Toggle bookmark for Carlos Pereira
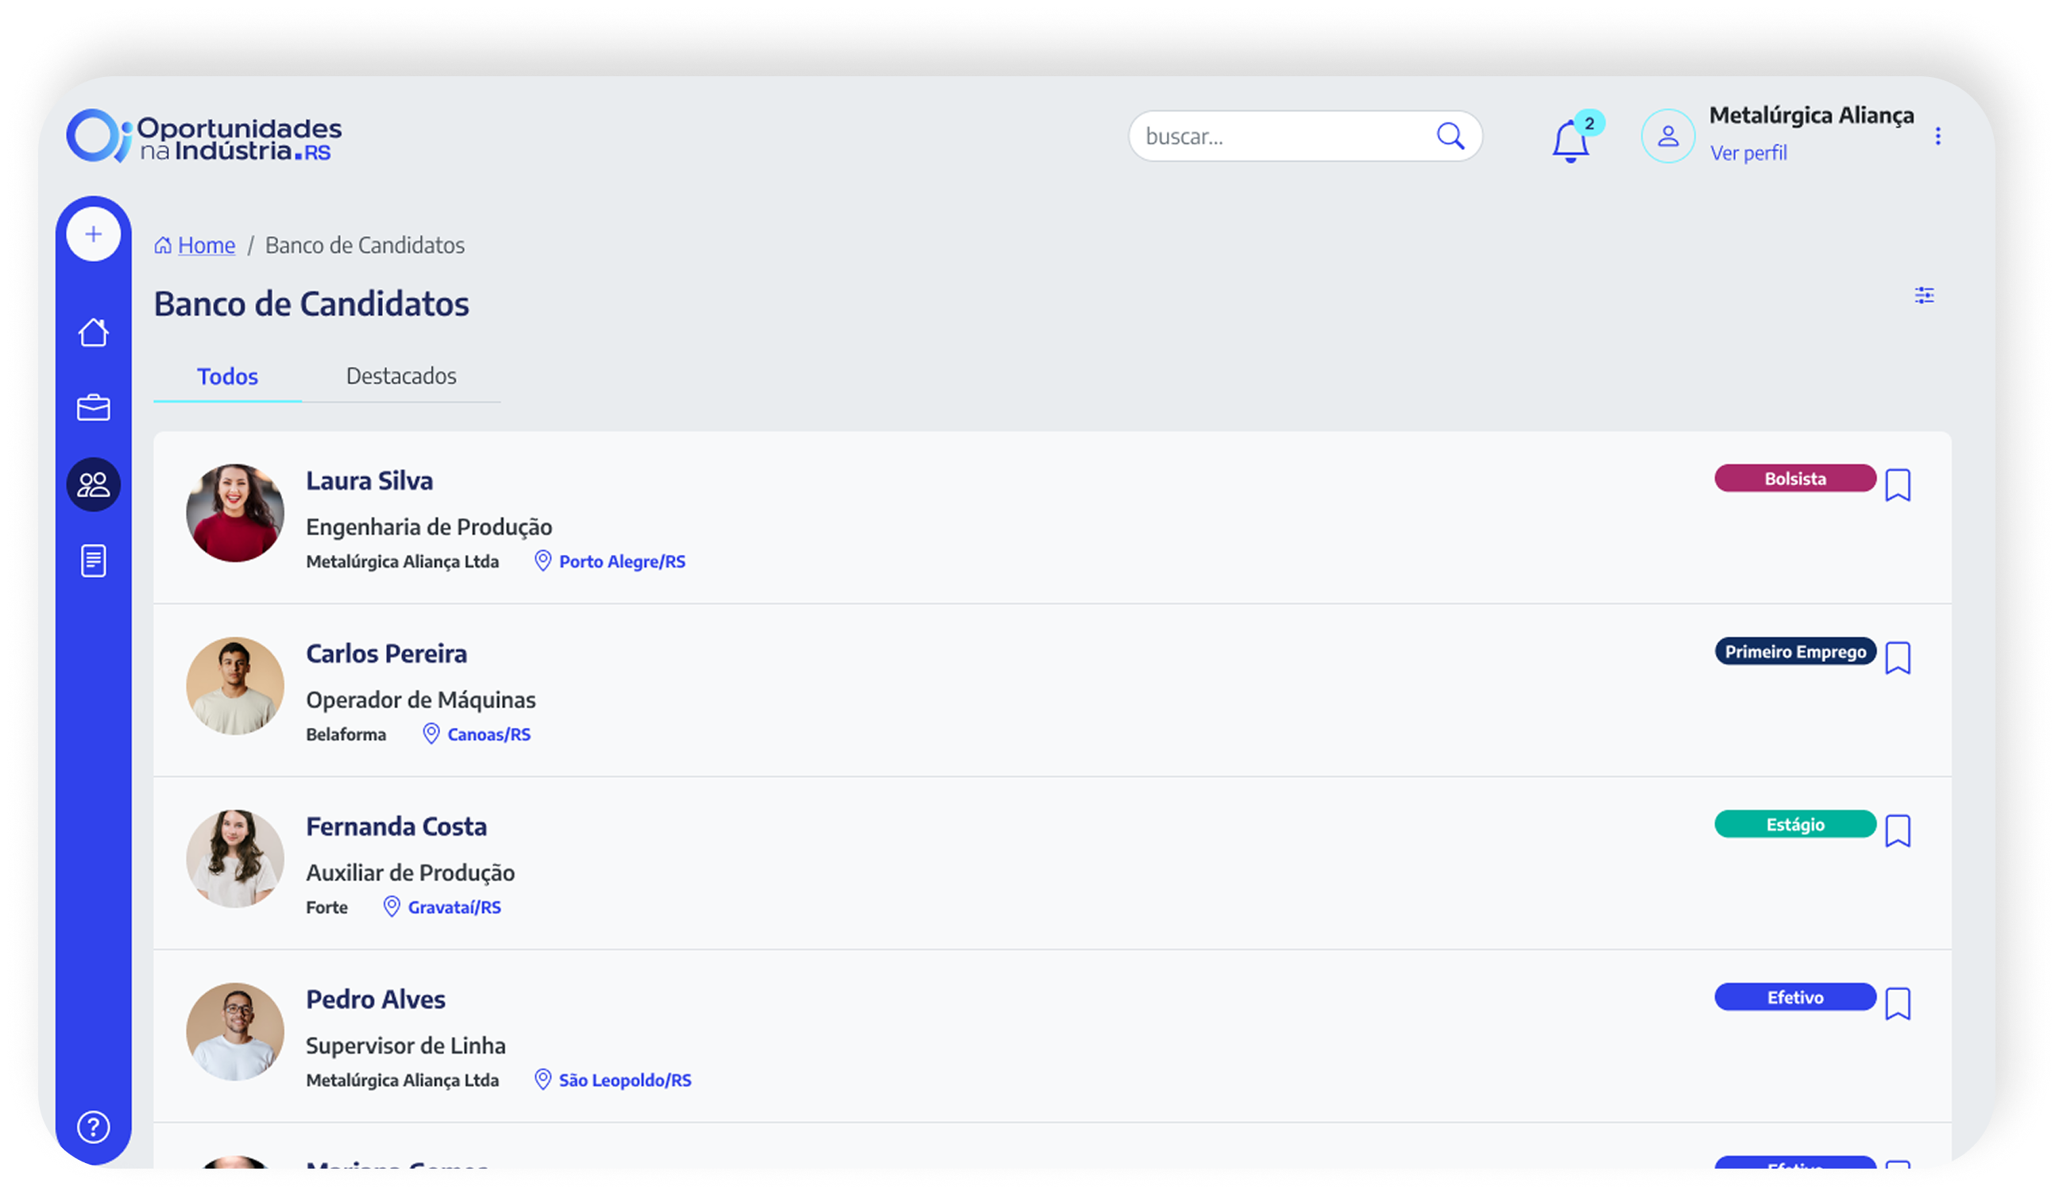 pyautogui.click(x=1897, y=658)
